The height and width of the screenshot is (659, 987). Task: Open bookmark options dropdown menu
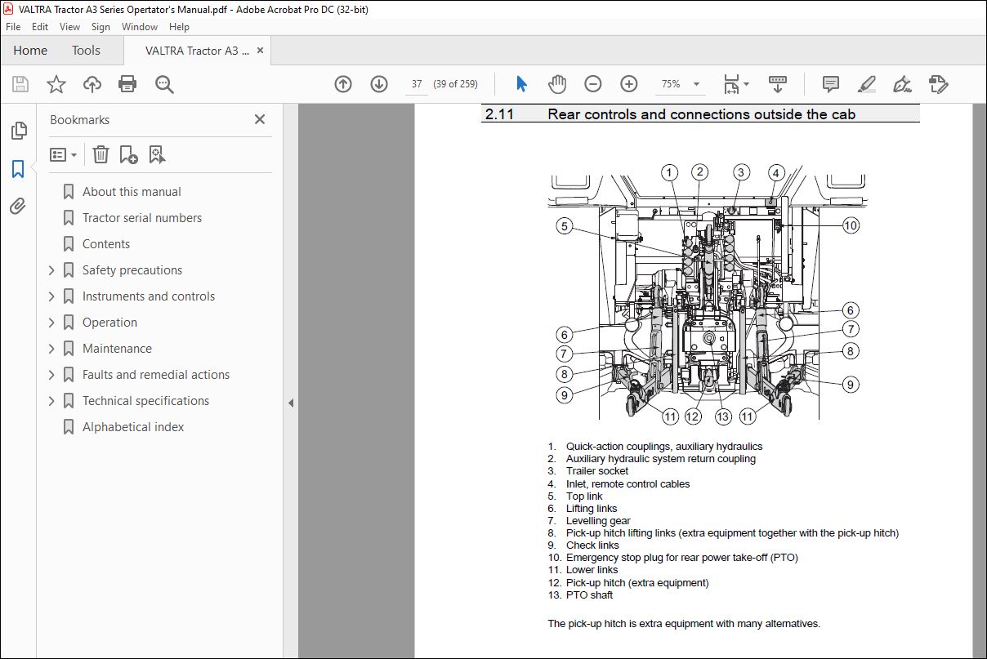pos(64,154)
